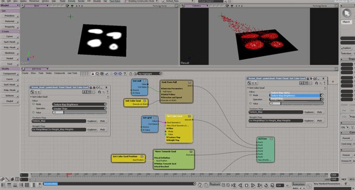
Task: Click Explorer button beside Texture_Map in left panel
Action: tap(92, 121)
